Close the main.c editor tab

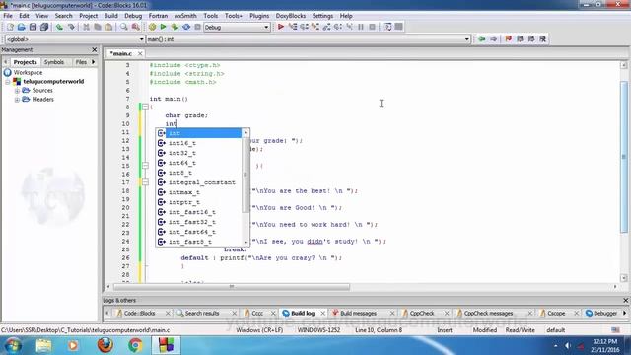pyautogui.click(x=140, y=53)
